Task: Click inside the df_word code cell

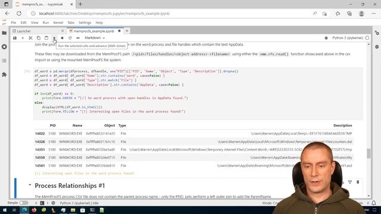Action: 198,93
